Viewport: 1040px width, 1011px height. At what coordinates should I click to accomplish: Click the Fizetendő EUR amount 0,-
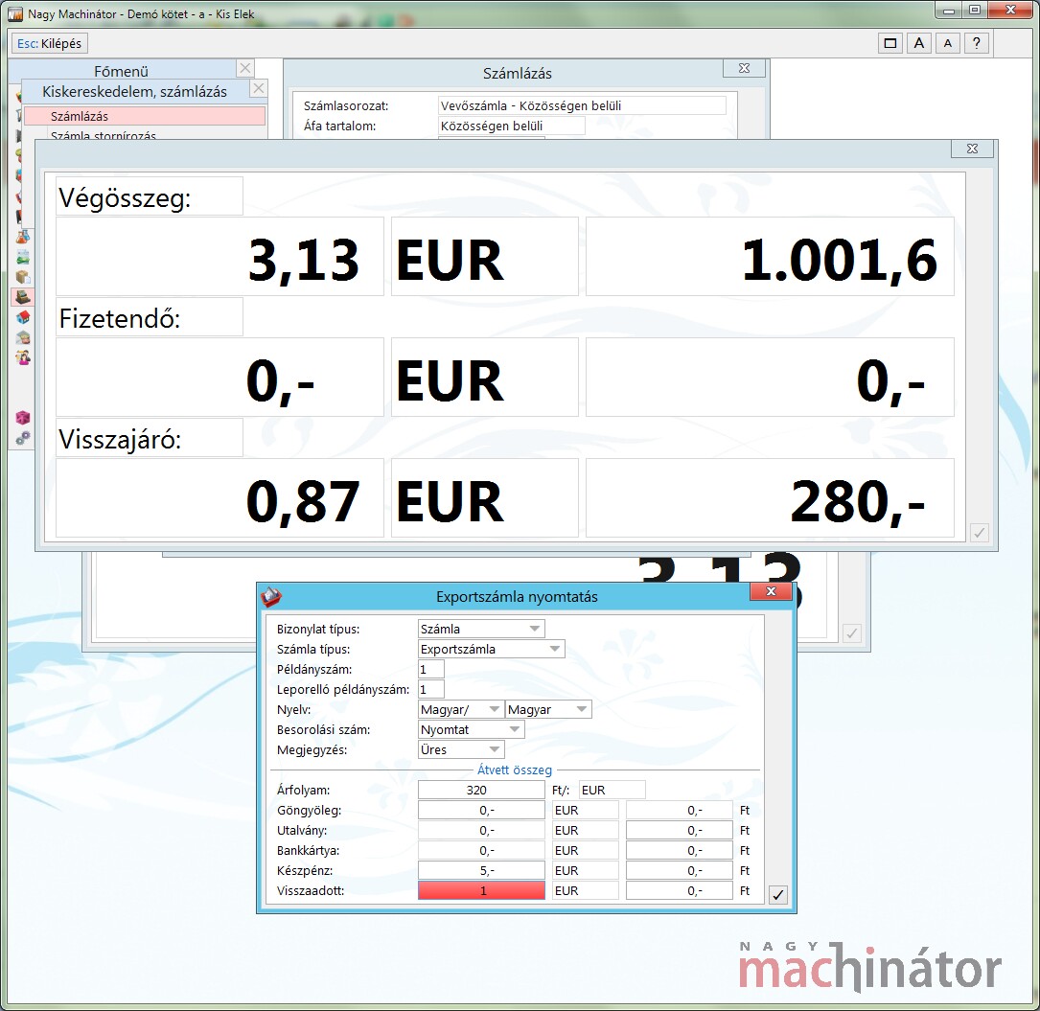pyautogui.click(x=220, y=378)
